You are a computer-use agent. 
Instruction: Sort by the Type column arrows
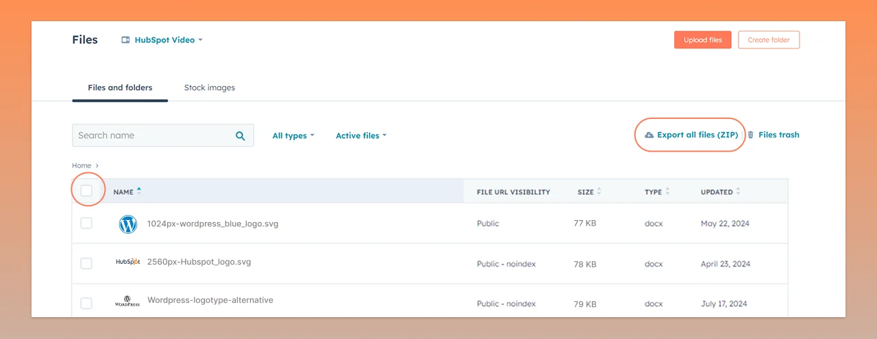click(667, 192)
